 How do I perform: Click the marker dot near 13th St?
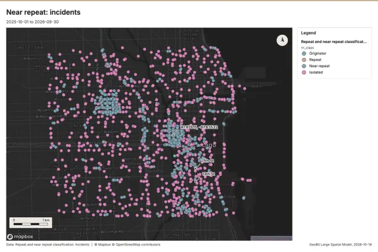point(195,182)
